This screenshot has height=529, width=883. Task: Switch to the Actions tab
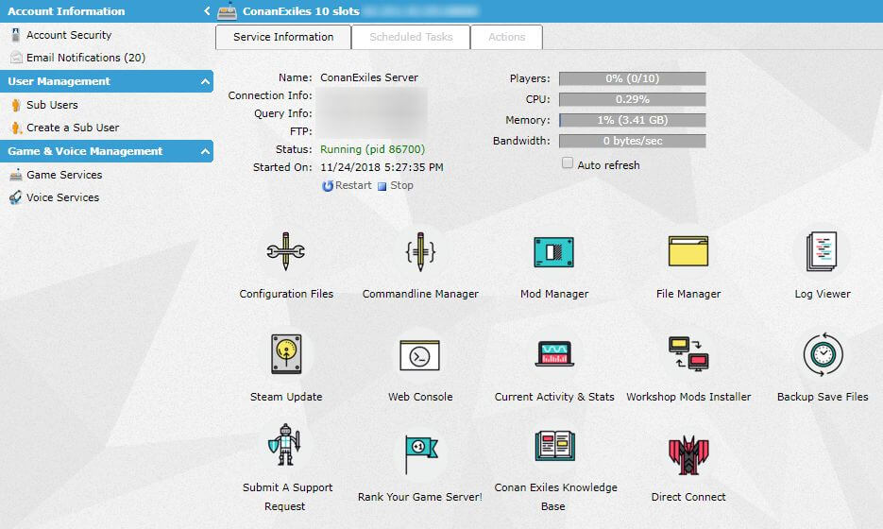pyautogui.click(x=507, y=37)
